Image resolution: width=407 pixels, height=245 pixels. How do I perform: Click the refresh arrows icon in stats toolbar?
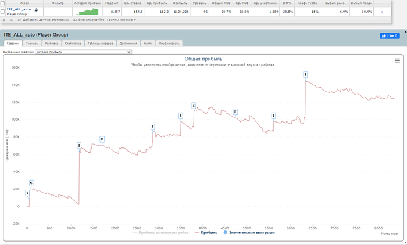pyautogui.click(x=12, y=20)
